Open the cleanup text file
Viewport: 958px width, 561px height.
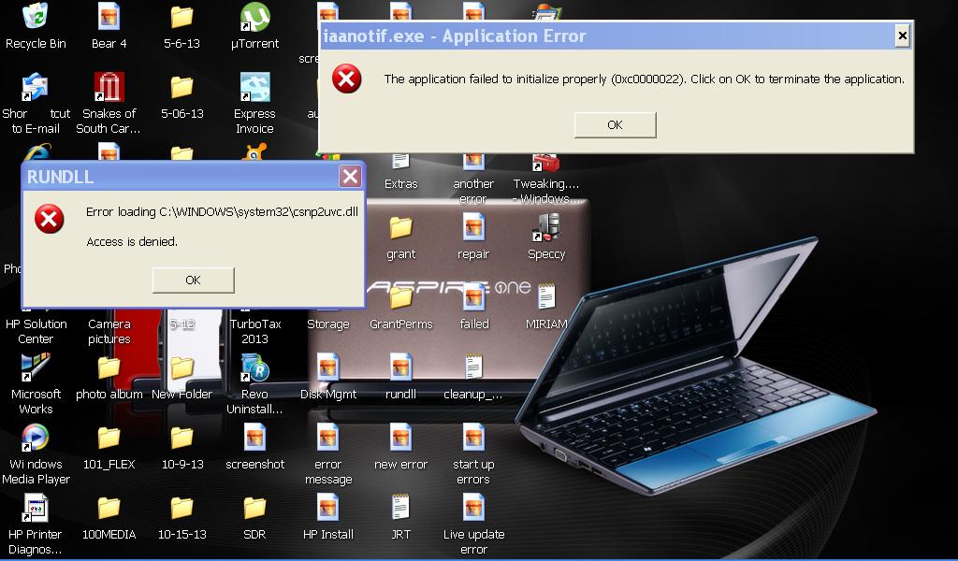pos(473,367)
